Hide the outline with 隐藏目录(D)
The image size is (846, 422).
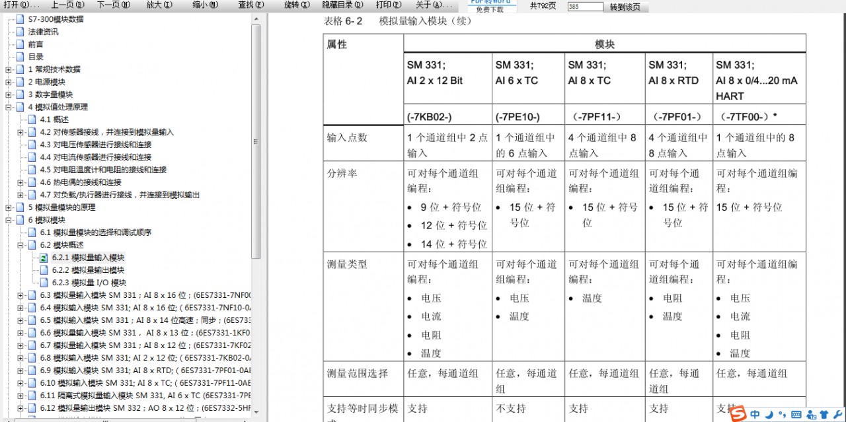342,5
